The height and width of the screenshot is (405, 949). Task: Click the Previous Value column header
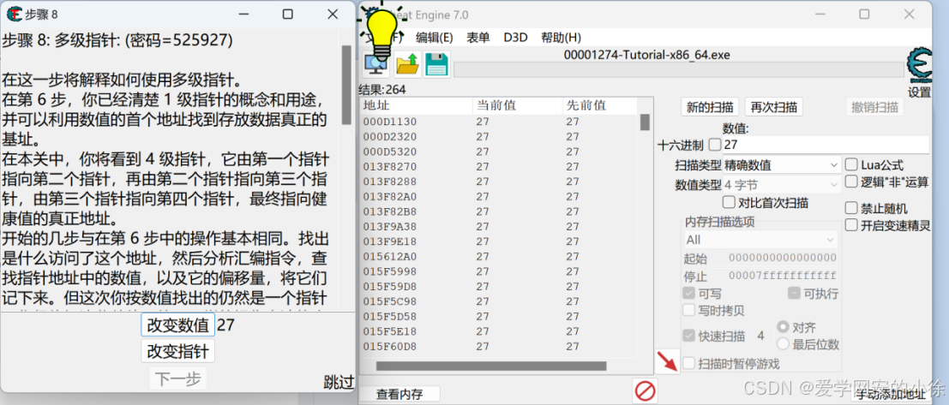tap(600, 105)
